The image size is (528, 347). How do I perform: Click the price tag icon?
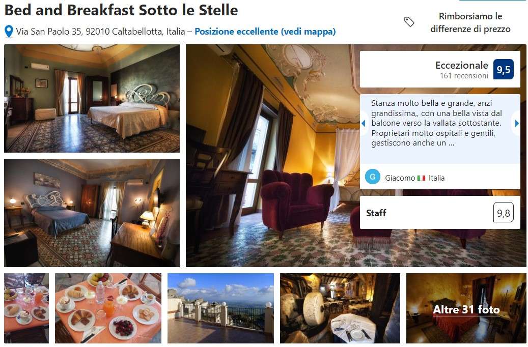tap(409, 22)
